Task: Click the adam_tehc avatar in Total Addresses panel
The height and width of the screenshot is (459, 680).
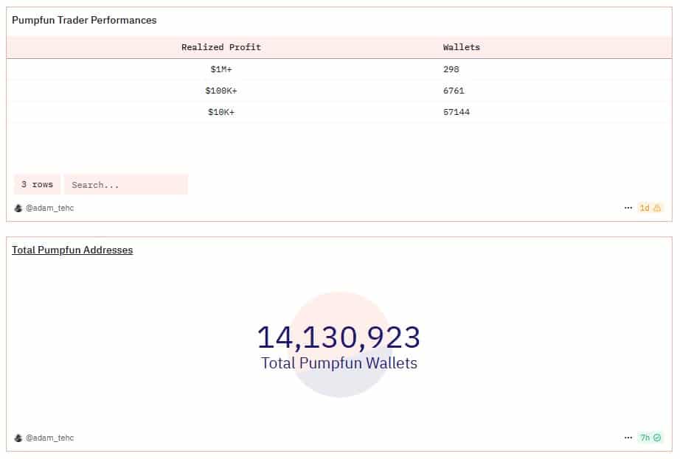Action: 18,438
